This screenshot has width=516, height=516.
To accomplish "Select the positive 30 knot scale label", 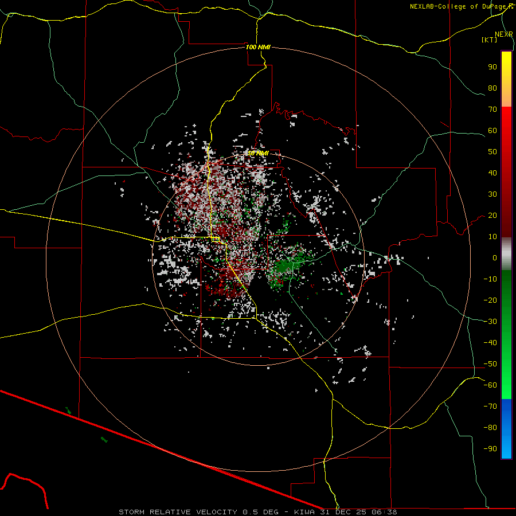I will tap(492, 194).
